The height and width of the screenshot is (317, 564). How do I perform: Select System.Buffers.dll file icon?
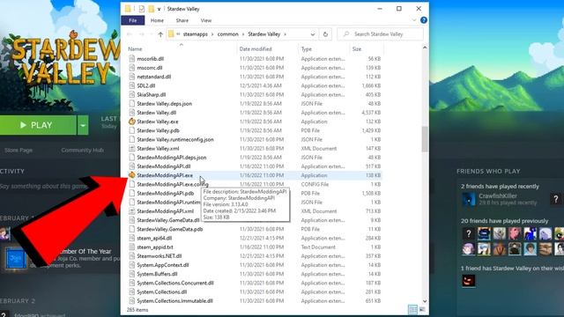tap(132, 274)
